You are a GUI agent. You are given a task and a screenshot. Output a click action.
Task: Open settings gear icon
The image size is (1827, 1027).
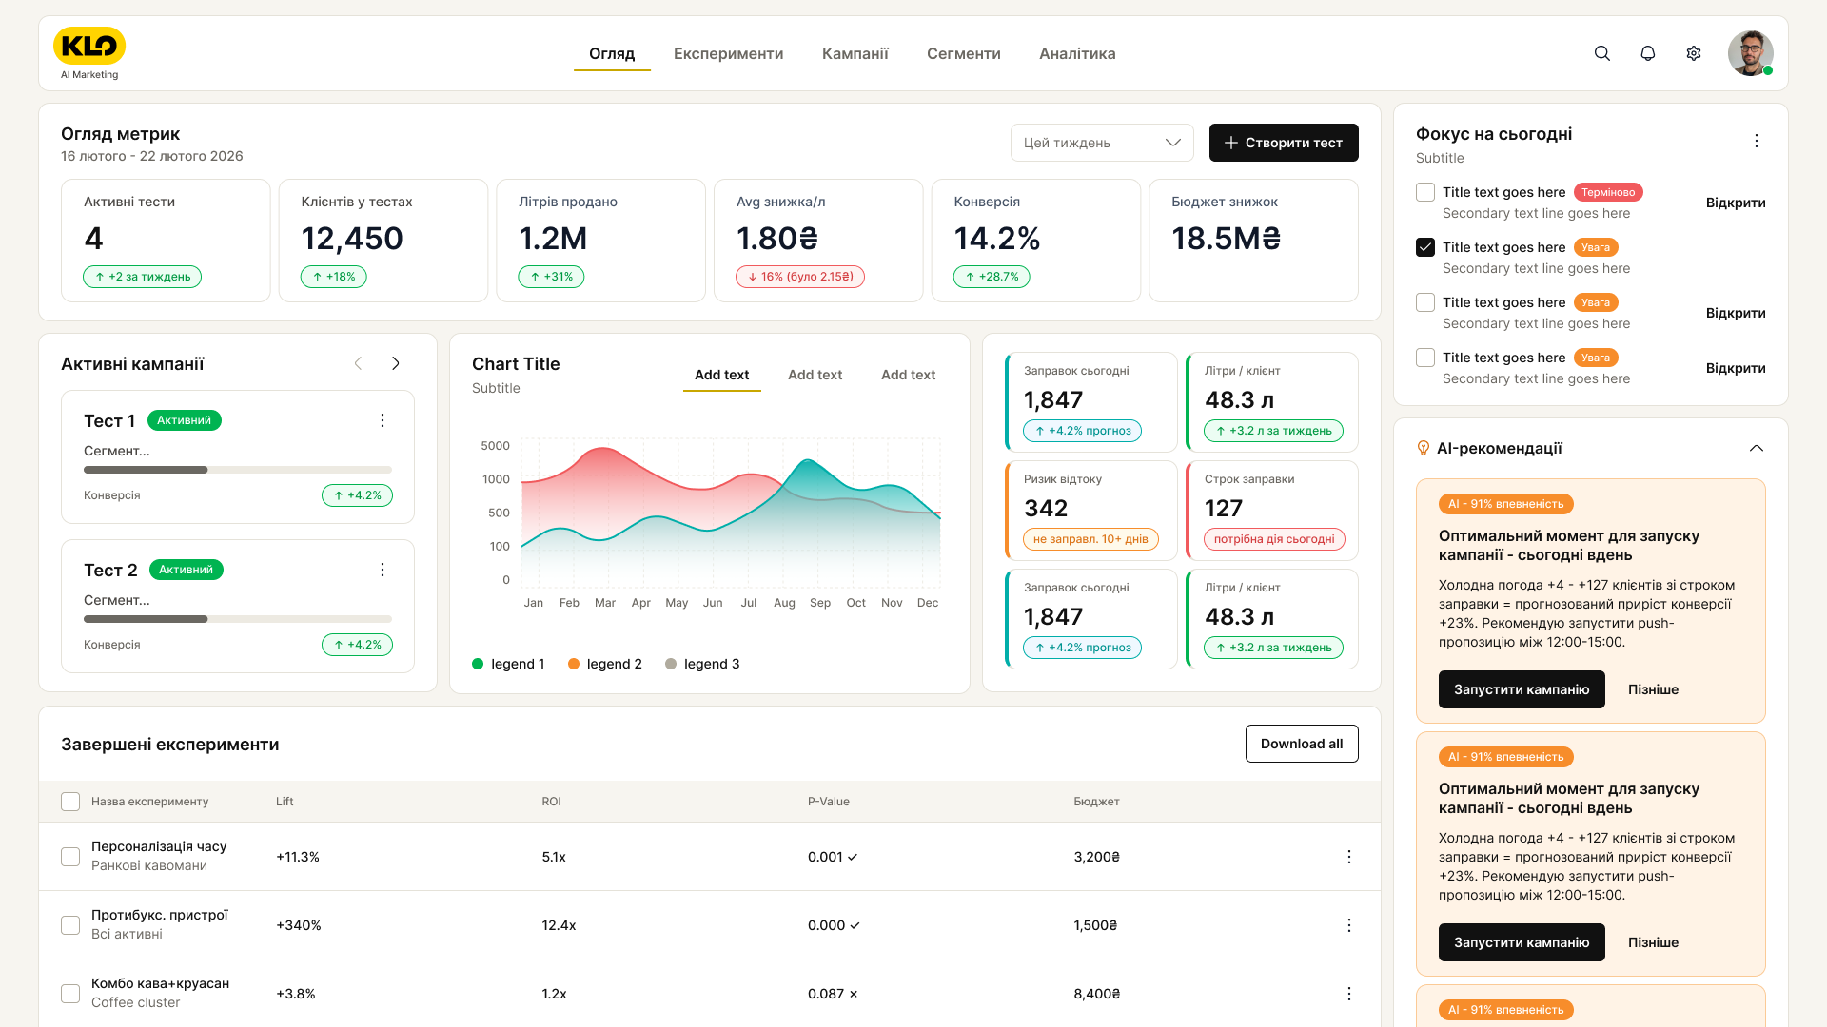click(1694, 53)
